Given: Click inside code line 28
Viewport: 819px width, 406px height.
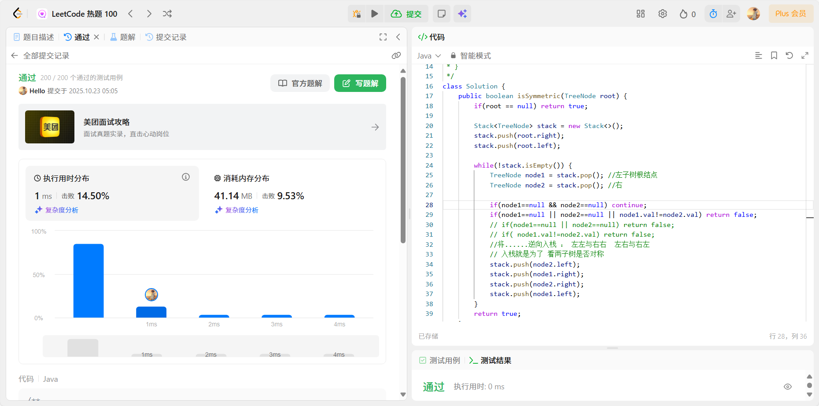Looking at the screenshot, I should pyautogui.click(x=627, y=205).
